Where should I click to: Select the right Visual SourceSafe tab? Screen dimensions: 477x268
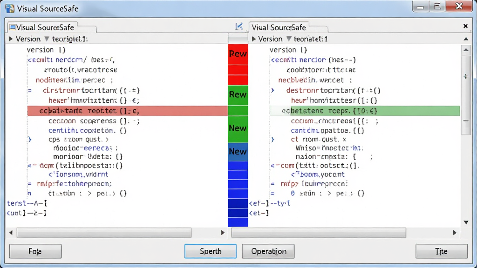(279, 27)
